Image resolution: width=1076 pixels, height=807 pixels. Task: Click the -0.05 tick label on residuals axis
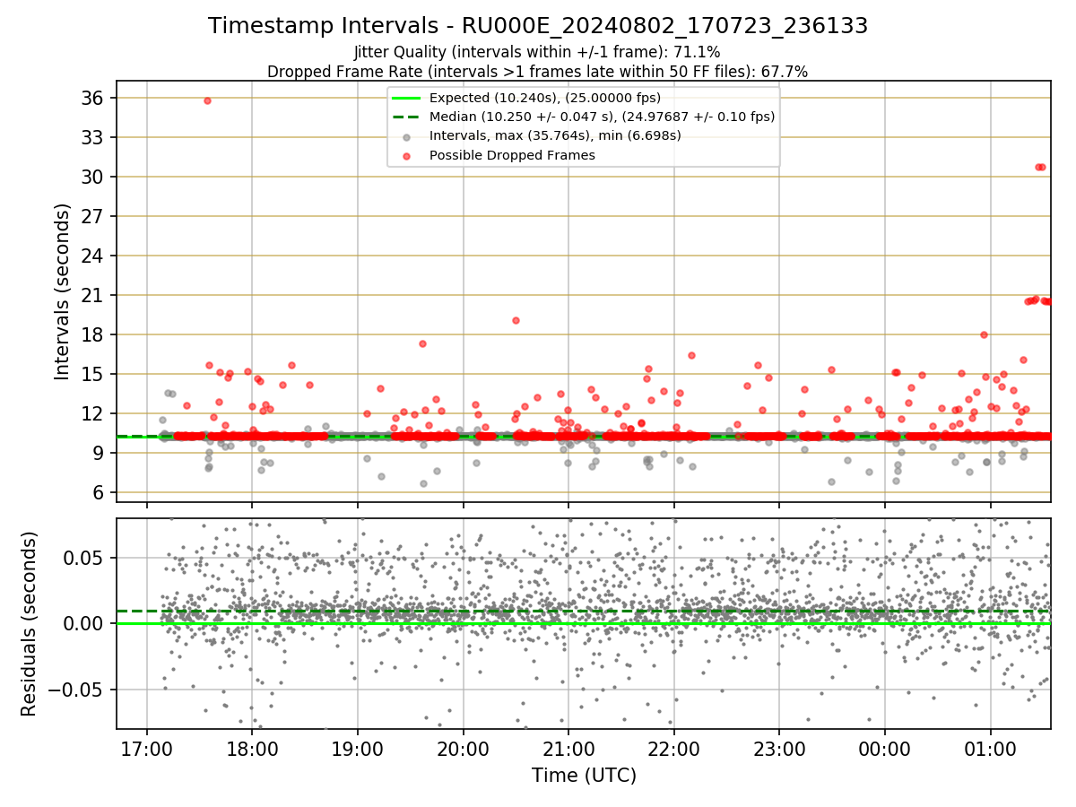[83, 690]
